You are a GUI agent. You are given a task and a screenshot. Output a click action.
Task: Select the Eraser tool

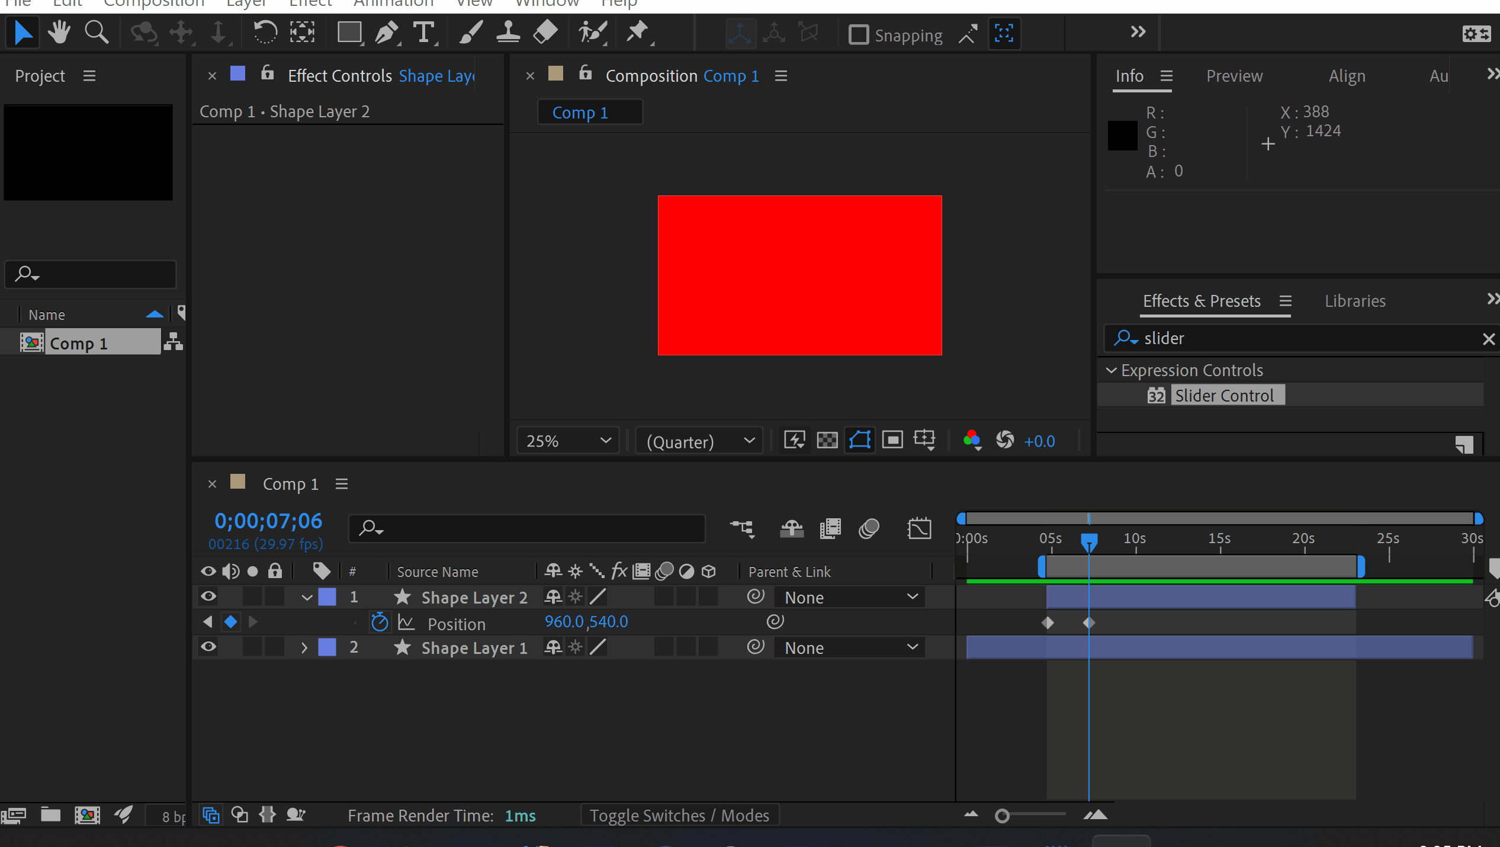(545, 33)
